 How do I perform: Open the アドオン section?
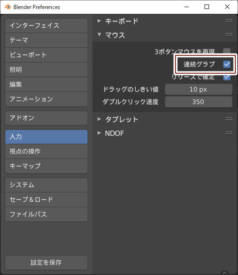pos(46,118)
